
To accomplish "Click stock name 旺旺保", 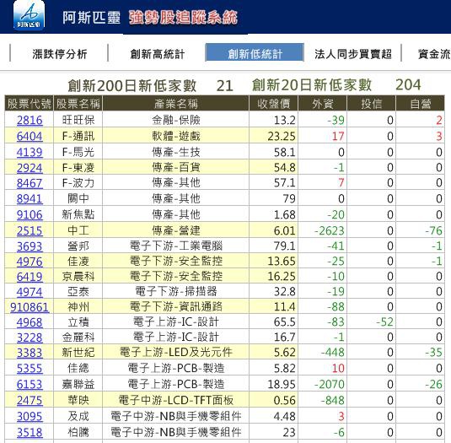I will click(78, 120).
